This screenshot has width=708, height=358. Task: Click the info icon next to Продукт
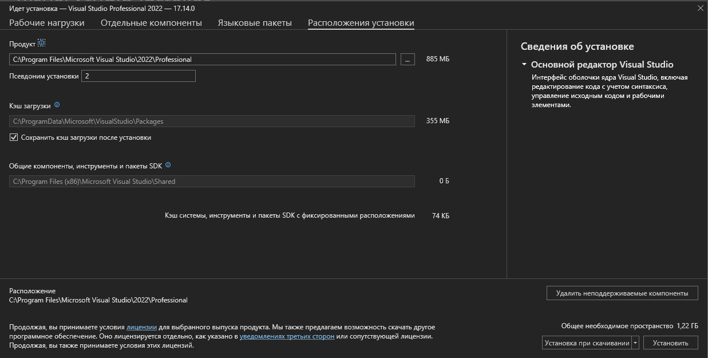click(41, 44)
